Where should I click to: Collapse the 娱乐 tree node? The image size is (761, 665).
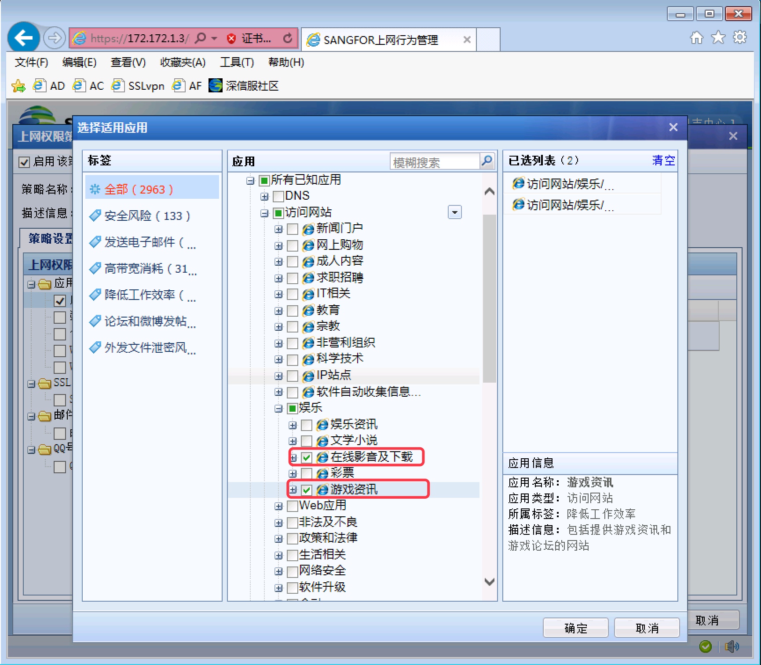click(x=278, y=409)
